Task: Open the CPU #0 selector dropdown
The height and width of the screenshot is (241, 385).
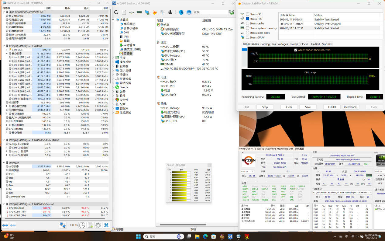Action: coord(247,172)
